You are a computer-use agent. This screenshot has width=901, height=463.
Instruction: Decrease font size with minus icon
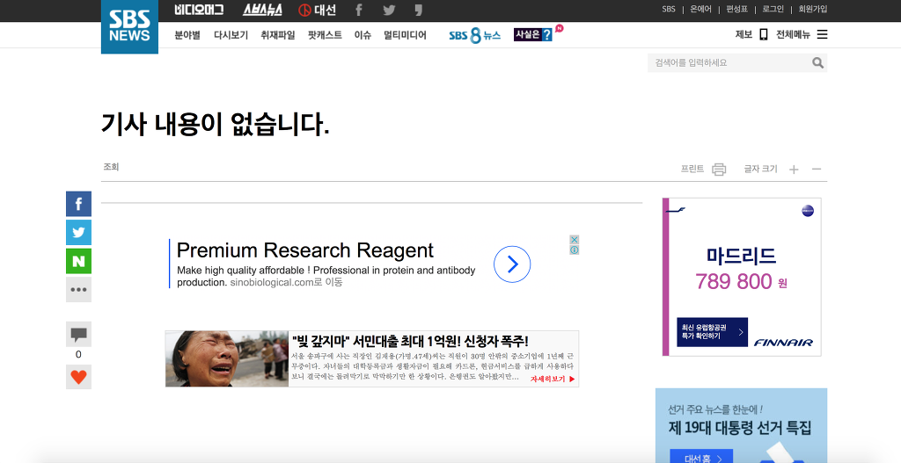[x=817, y=170]
